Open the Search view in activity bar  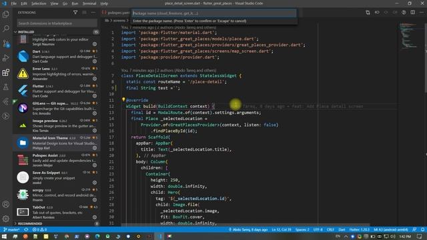pos(6,29)
